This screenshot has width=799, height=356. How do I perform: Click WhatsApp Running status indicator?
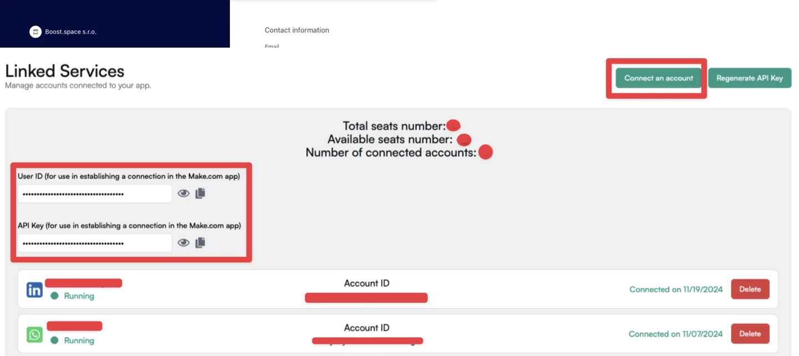(x=73, y=340)
